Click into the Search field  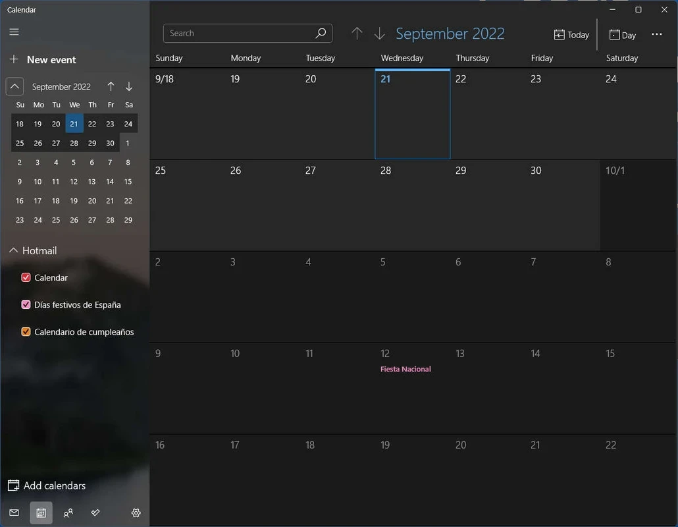pos(248,34)
